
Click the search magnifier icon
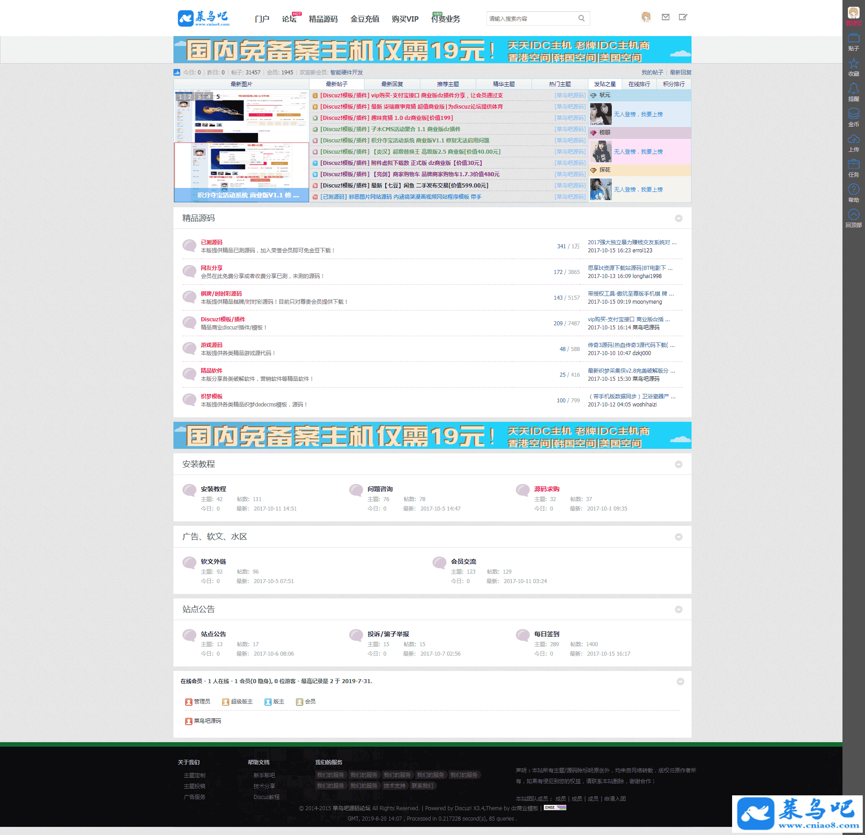pyautogui.click(x=581, y=18)
